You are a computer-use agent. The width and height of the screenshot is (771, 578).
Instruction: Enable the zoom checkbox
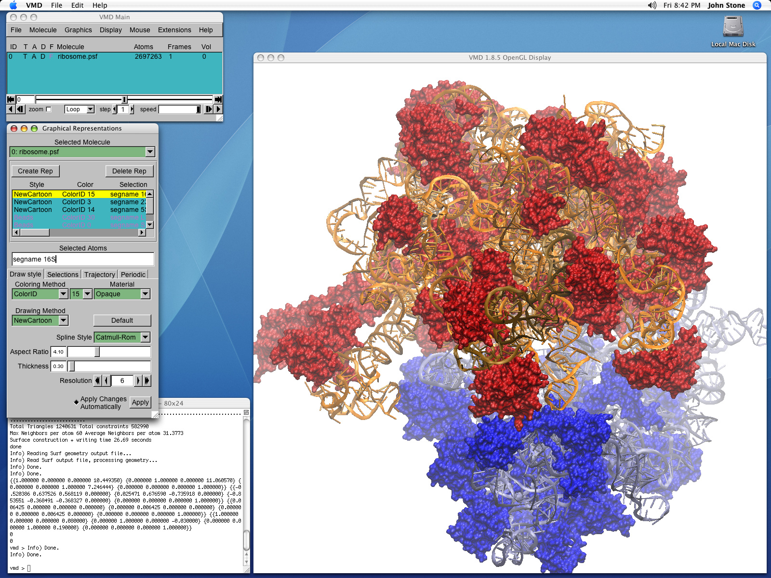click(48, 109)
